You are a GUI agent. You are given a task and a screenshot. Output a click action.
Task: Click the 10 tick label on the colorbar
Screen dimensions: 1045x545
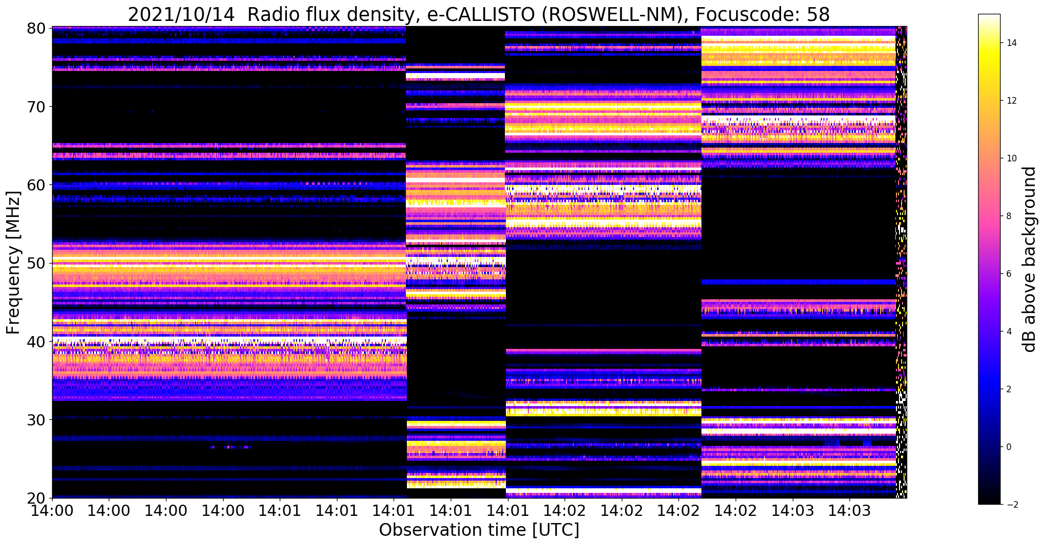(x=1011, y=158)
